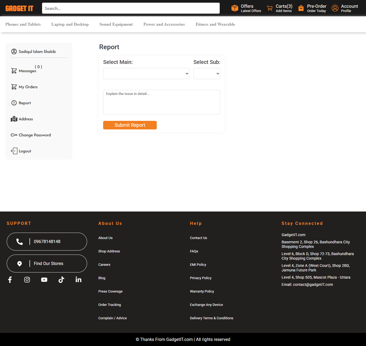Select the Messages cart icon in sidebar

coord(14,71)
